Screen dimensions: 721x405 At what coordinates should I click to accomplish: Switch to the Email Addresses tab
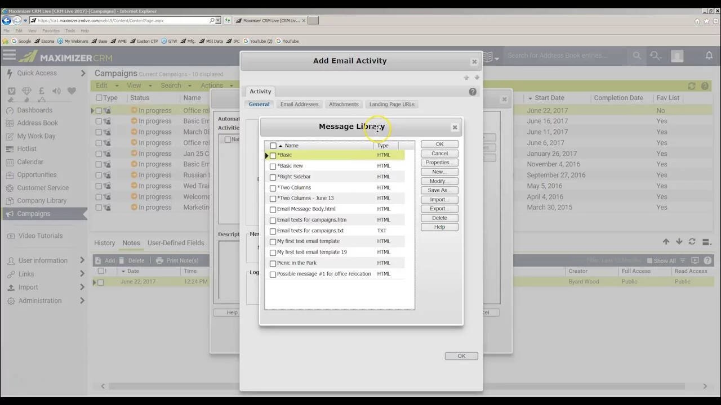[299, 104]
